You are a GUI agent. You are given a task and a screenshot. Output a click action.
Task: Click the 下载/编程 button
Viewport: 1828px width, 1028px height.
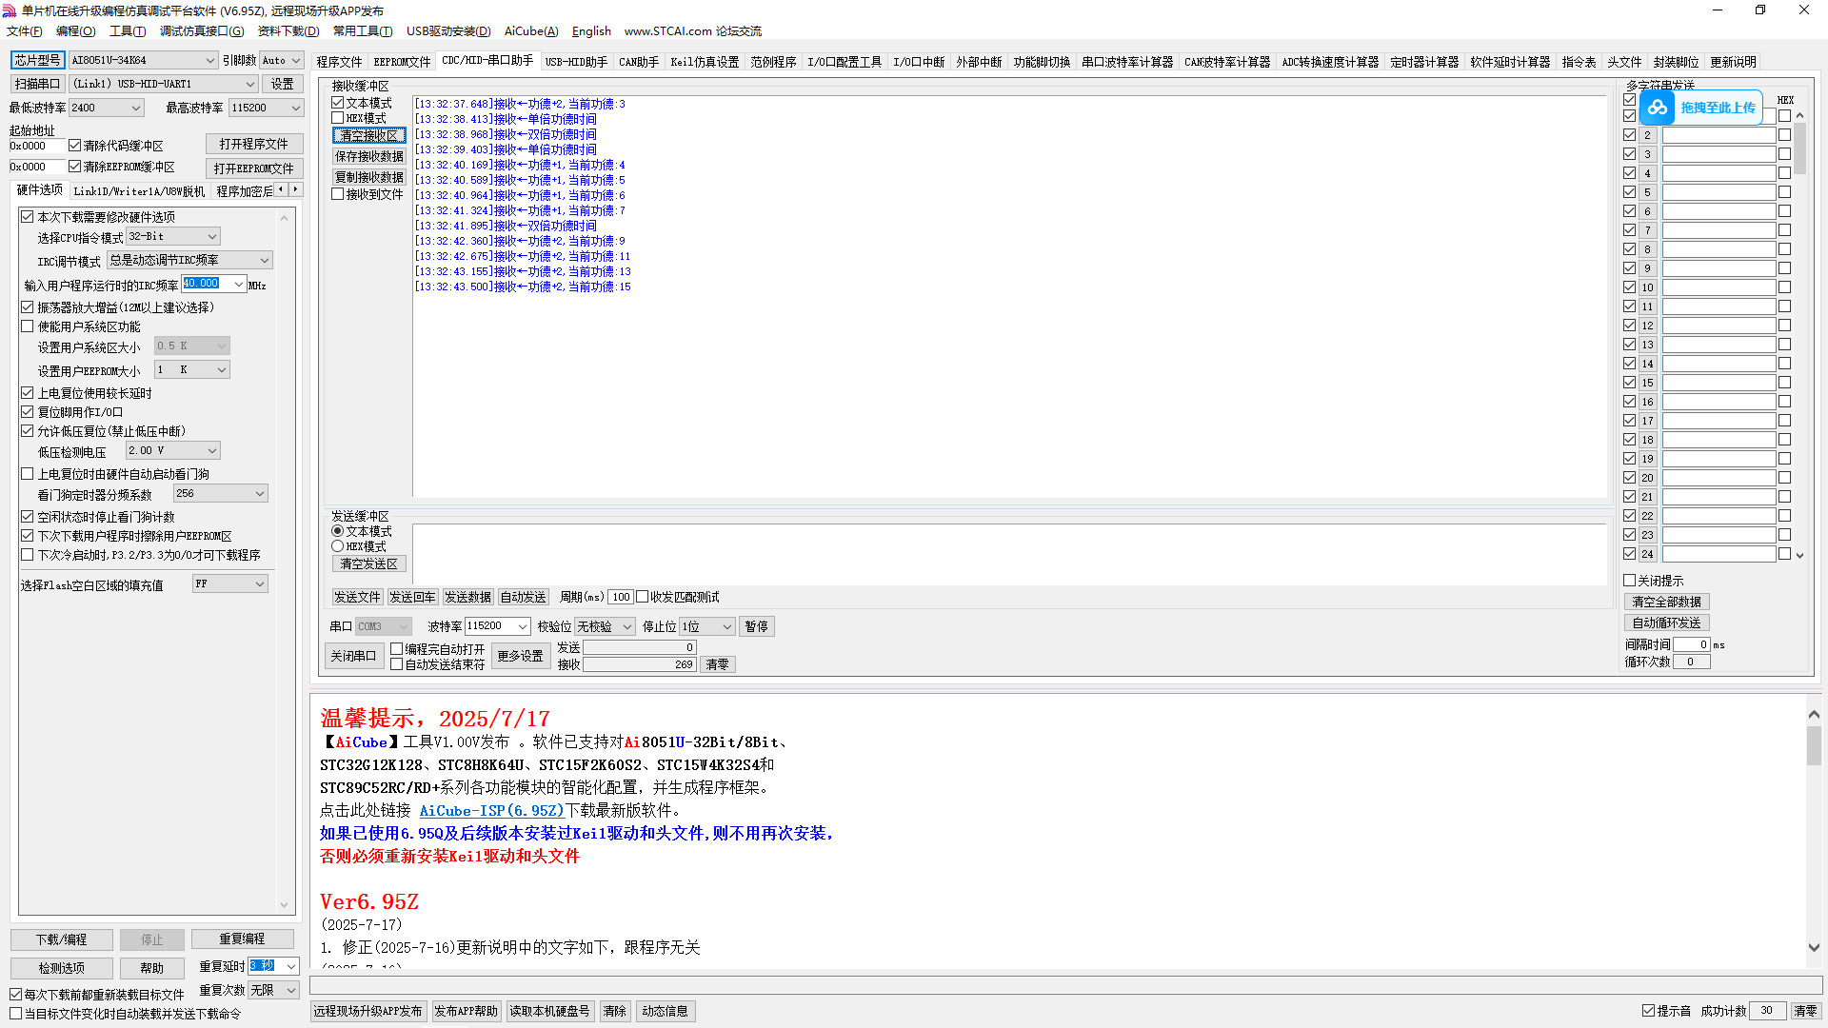(62, 939)
